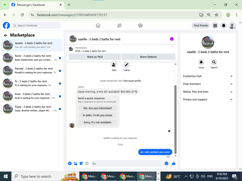Bookmark this page star icon
Screen dimensions: 242x181
[x=216, y=15]
